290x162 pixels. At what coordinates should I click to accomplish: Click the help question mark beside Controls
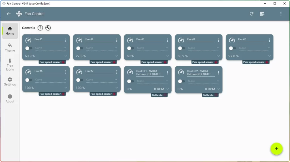pyautogui.click(x=40, y=28)
